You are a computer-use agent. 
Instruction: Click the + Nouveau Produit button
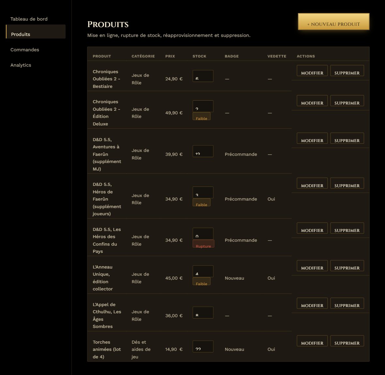click(333, 22)
